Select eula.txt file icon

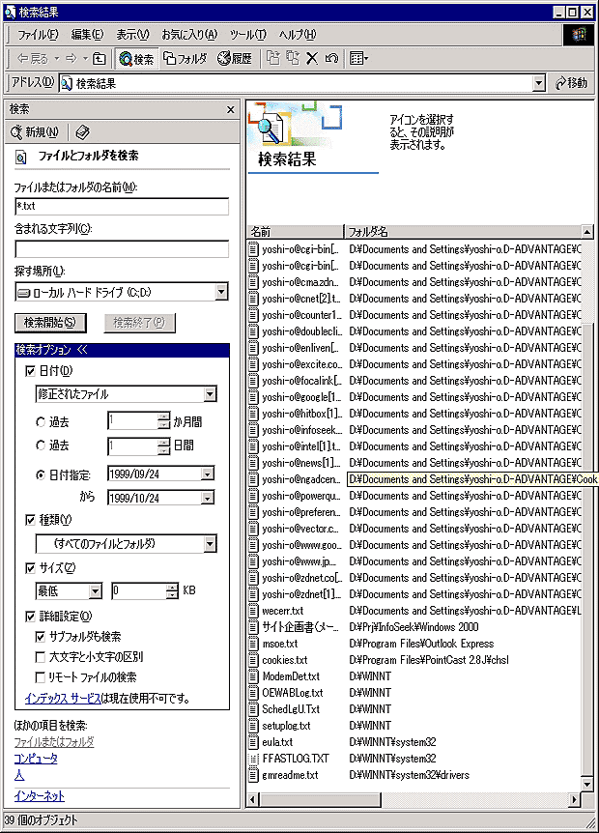253,742
